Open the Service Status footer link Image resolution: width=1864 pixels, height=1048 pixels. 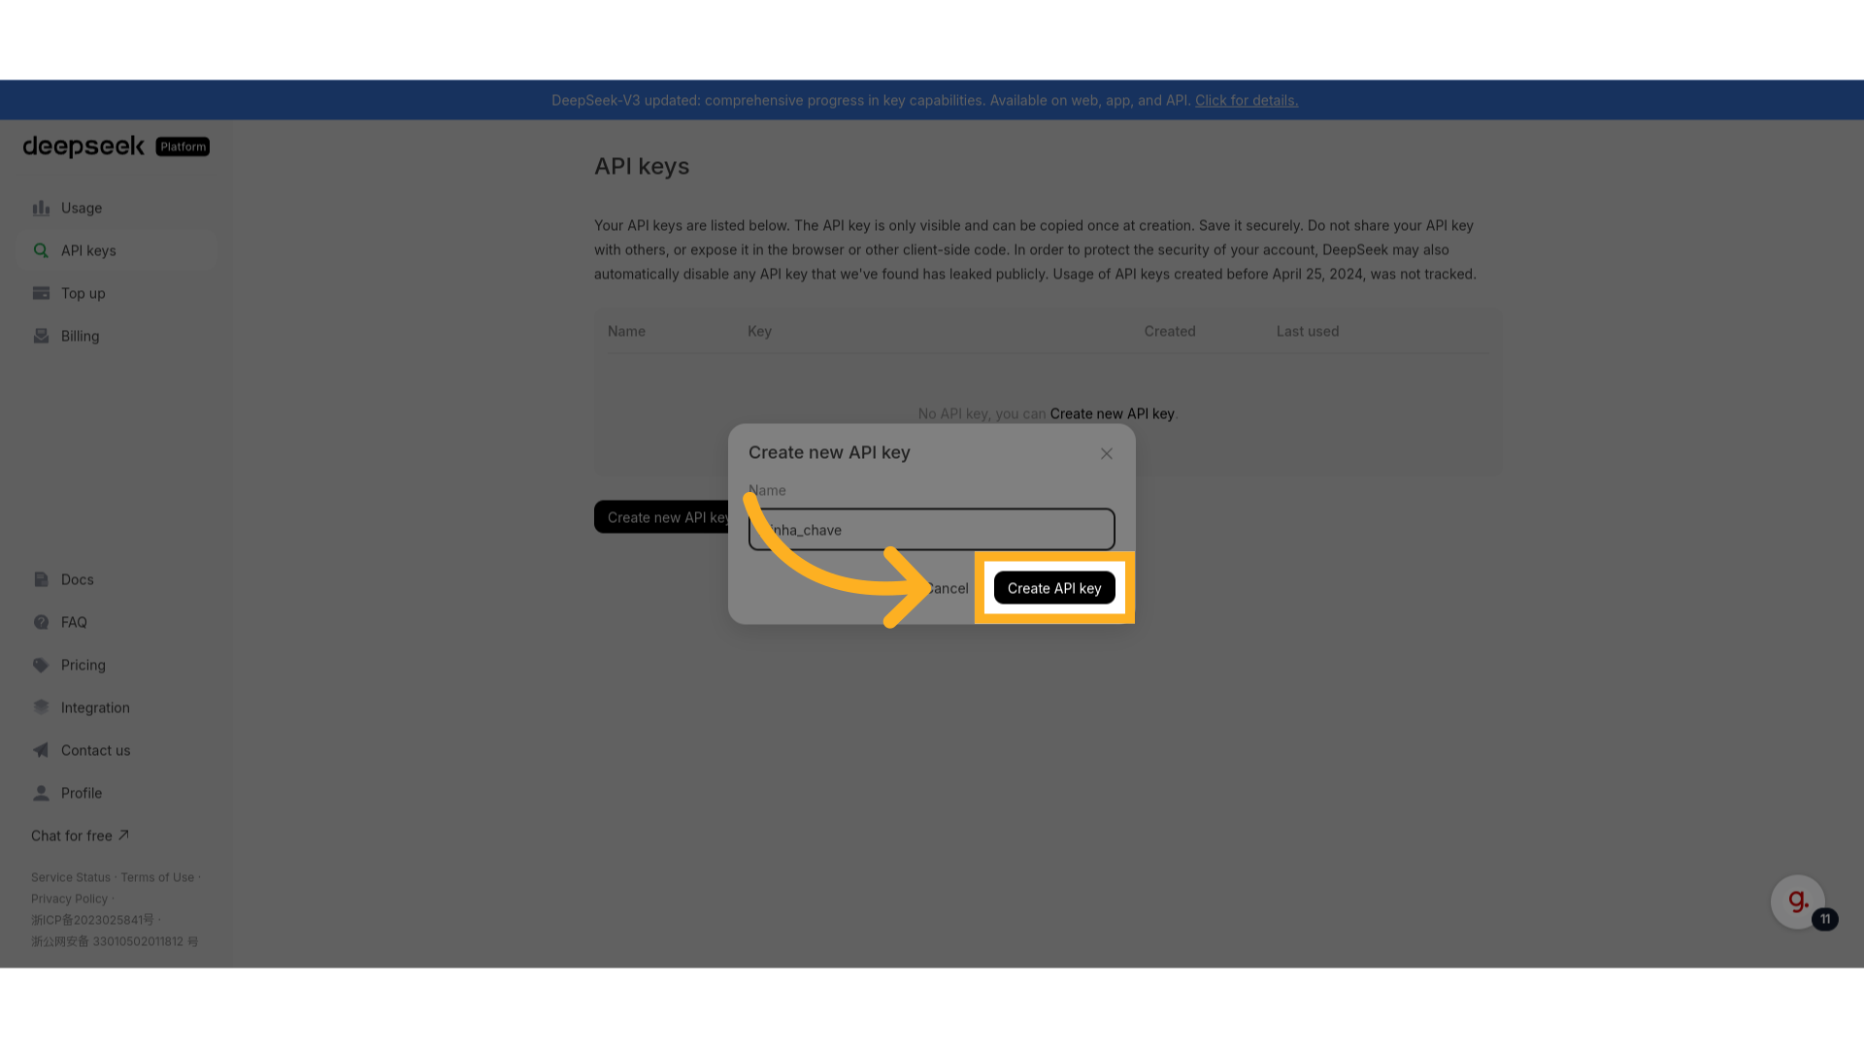pos(71,877)
